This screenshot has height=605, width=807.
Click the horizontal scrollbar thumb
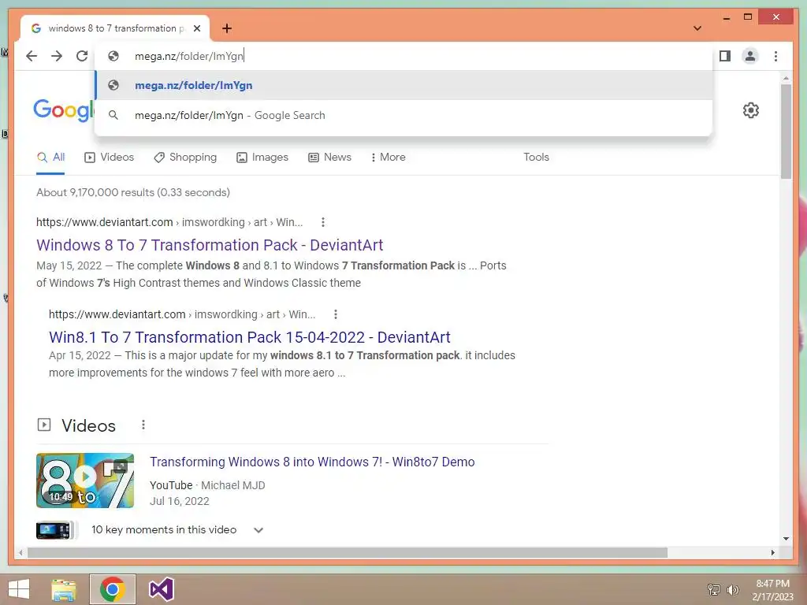(348, 552)
